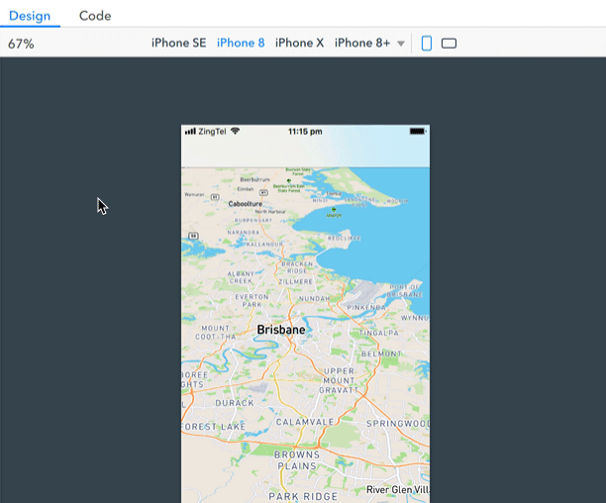
Task: Switch to landscape orientation icon
Action: (x=449, y=44)
